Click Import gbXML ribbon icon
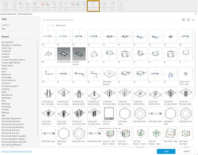The width and height of the screenshot is (198, 155). (67, 5)
